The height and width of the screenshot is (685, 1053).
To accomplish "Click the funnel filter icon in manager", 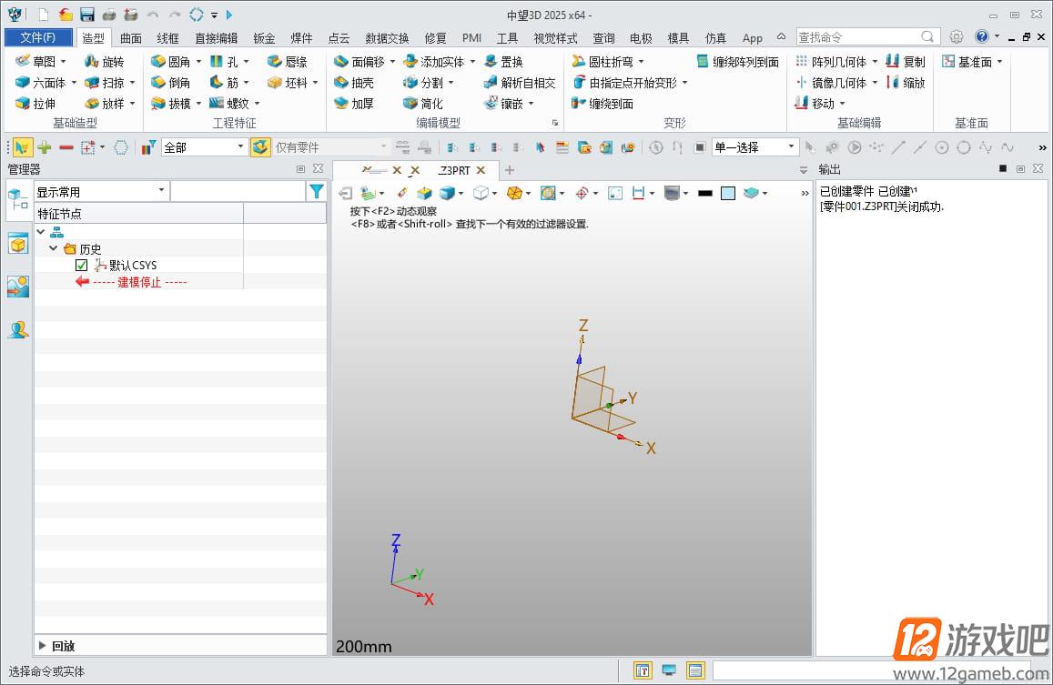I will [x=317, y=191].
